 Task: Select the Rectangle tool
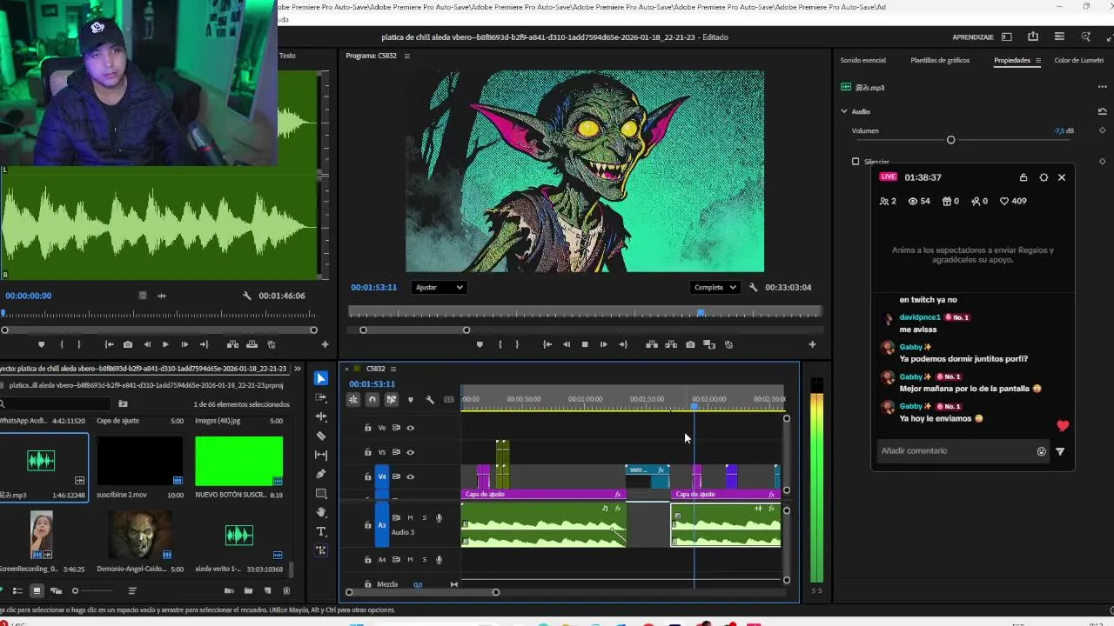[321, 493]
